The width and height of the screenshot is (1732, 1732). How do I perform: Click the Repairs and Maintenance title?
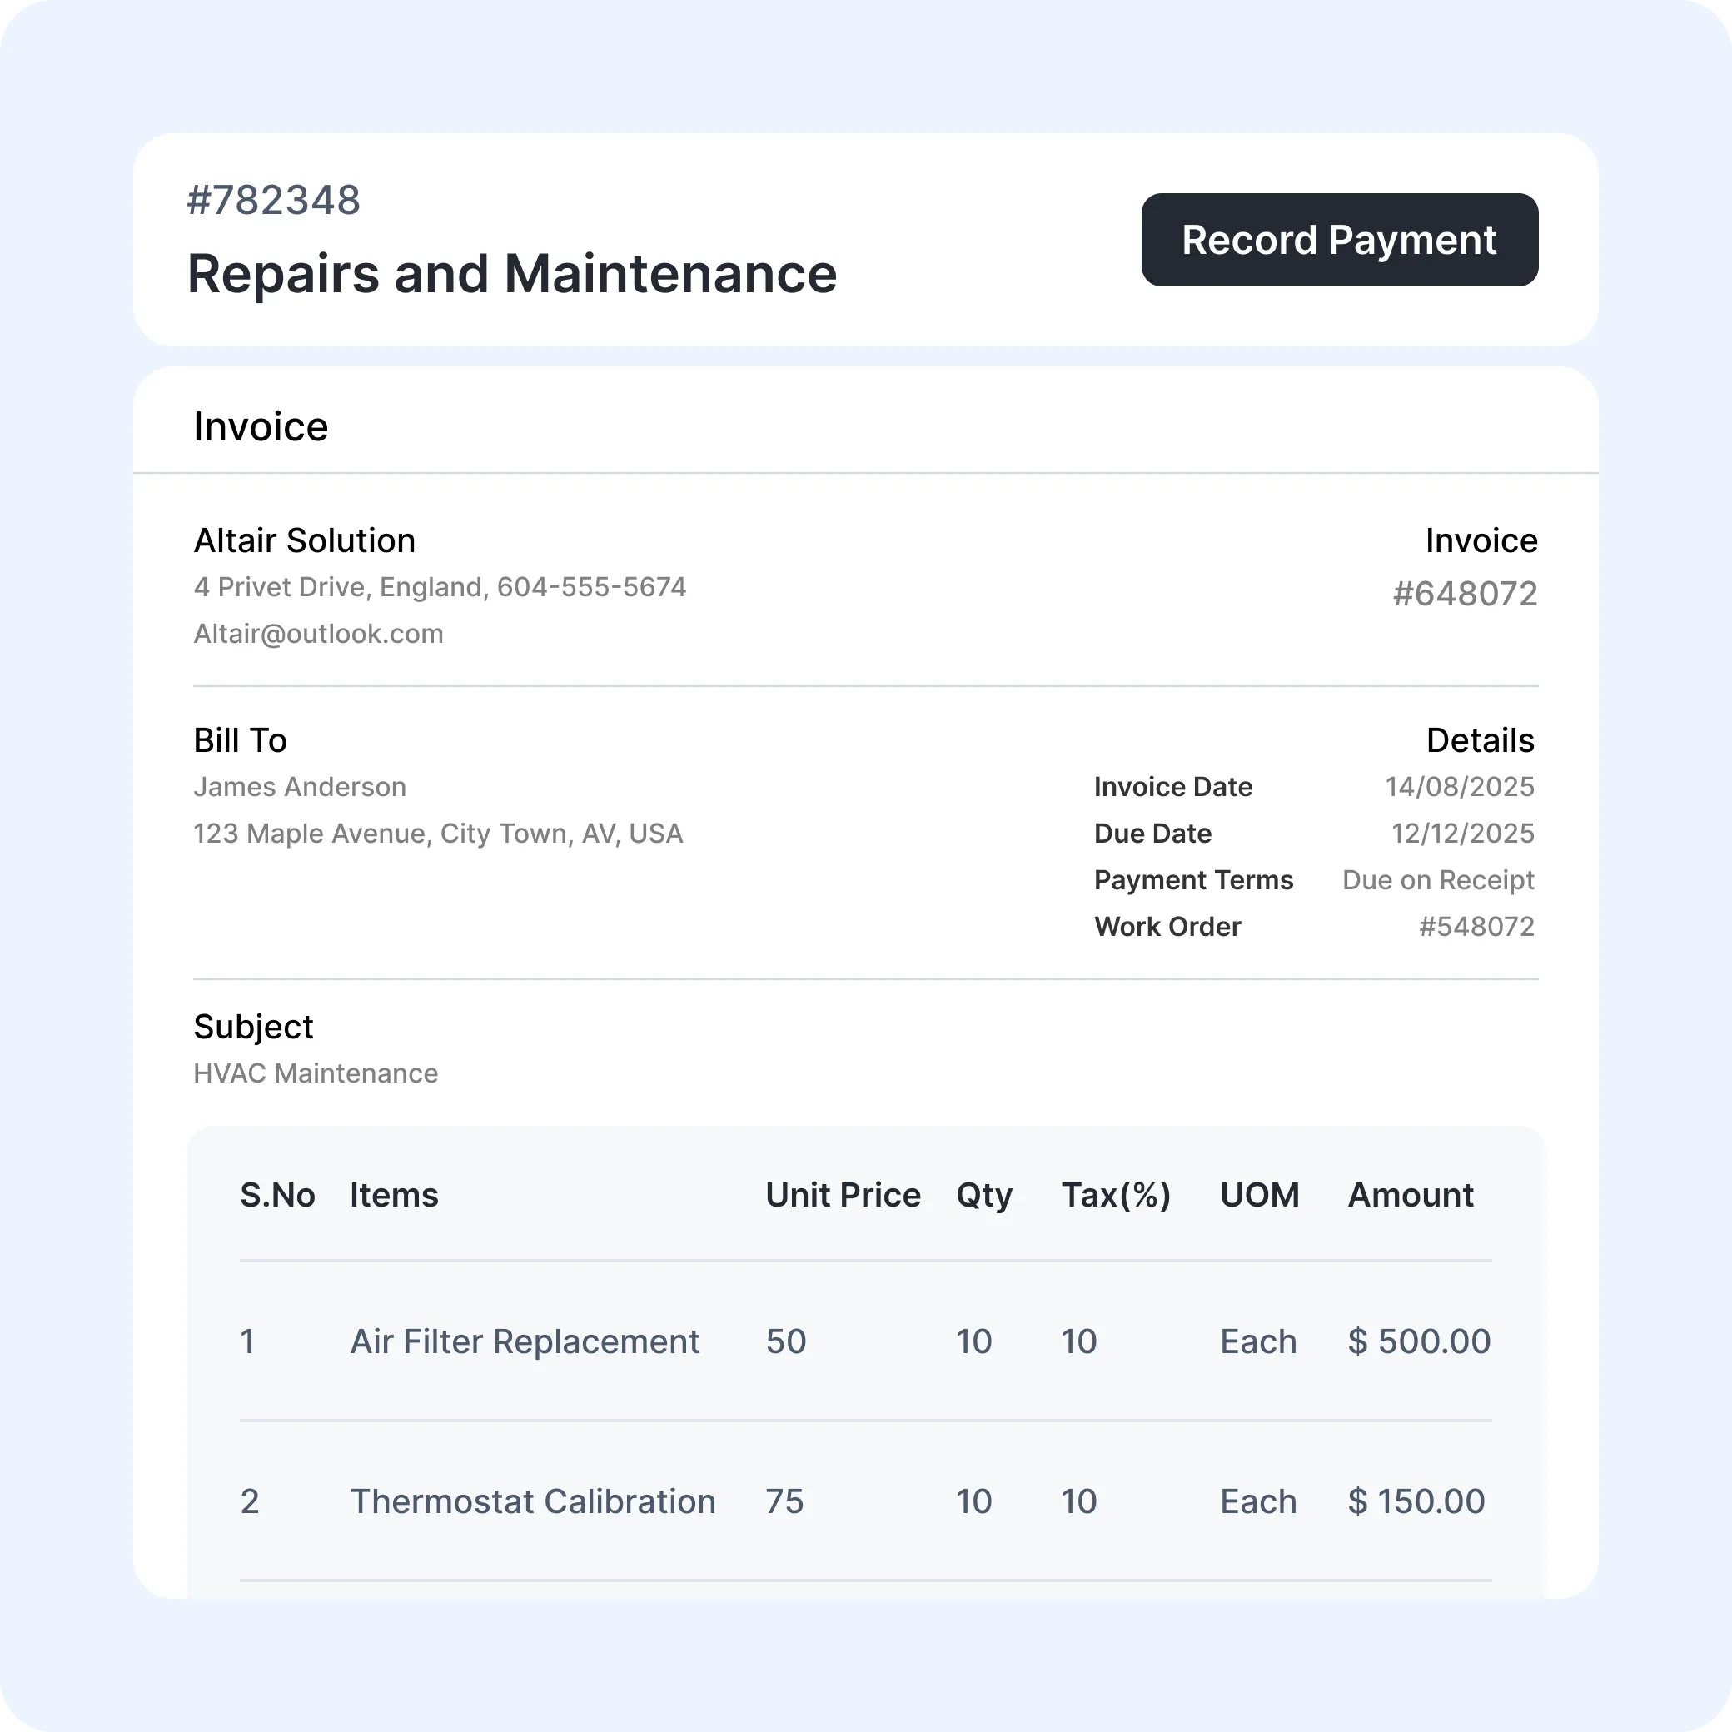[x=512, y=274]
